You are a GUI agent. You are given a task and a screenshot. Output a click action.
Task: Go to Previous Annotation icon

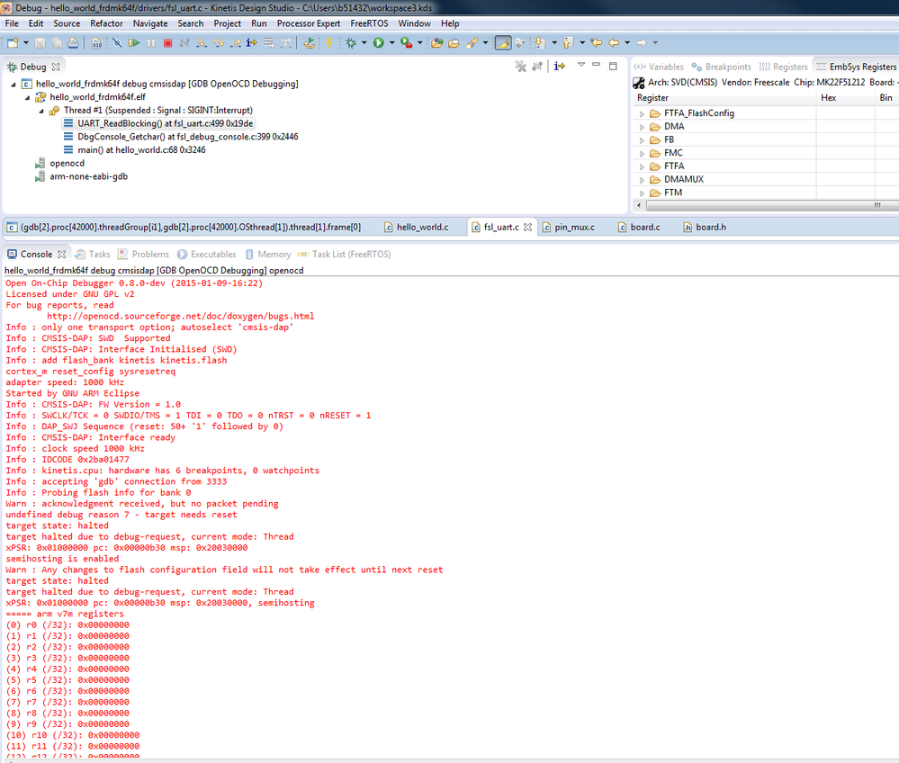(x=568, y=43)
